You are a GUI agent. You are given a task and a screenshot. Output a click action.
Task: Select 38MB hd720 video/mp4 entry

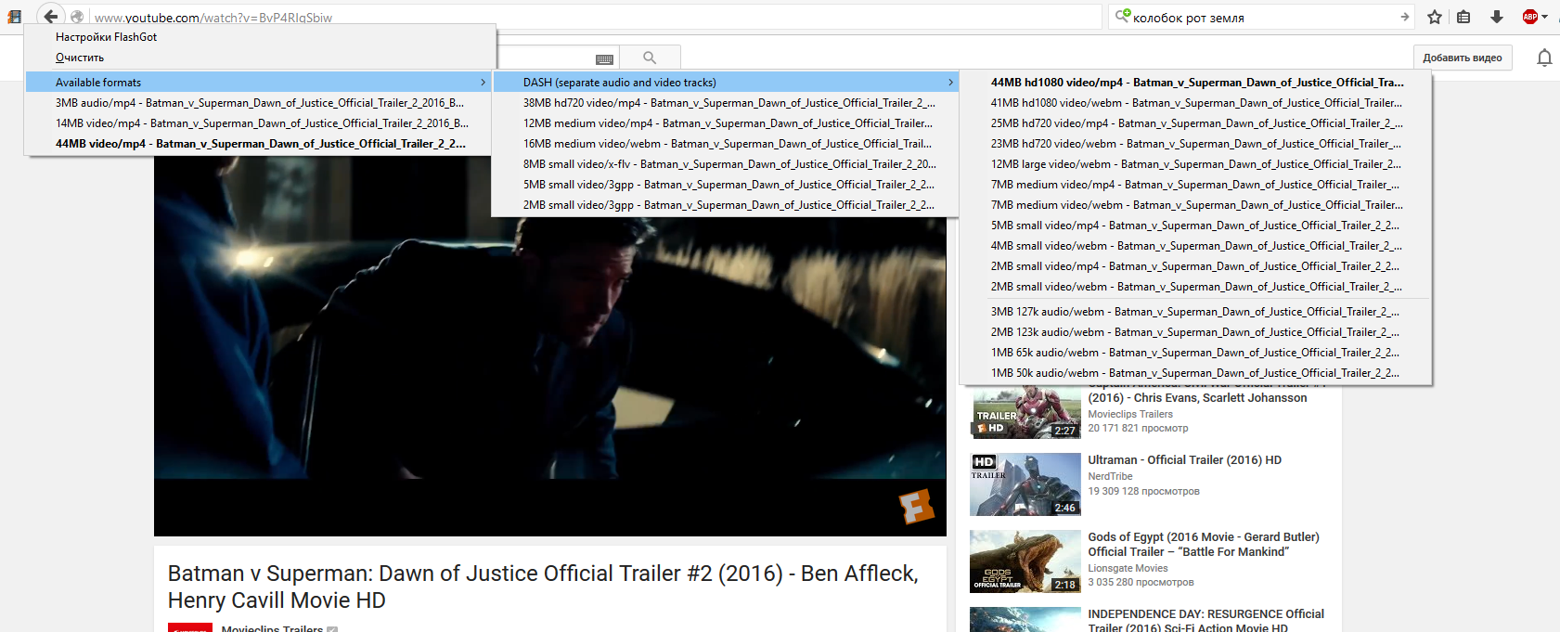pos(726,103)
